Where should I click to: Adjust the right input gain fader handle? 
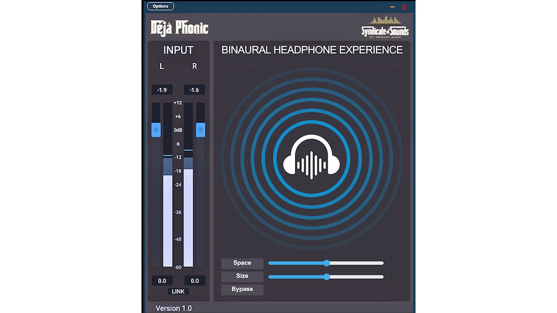coord(201,130)
